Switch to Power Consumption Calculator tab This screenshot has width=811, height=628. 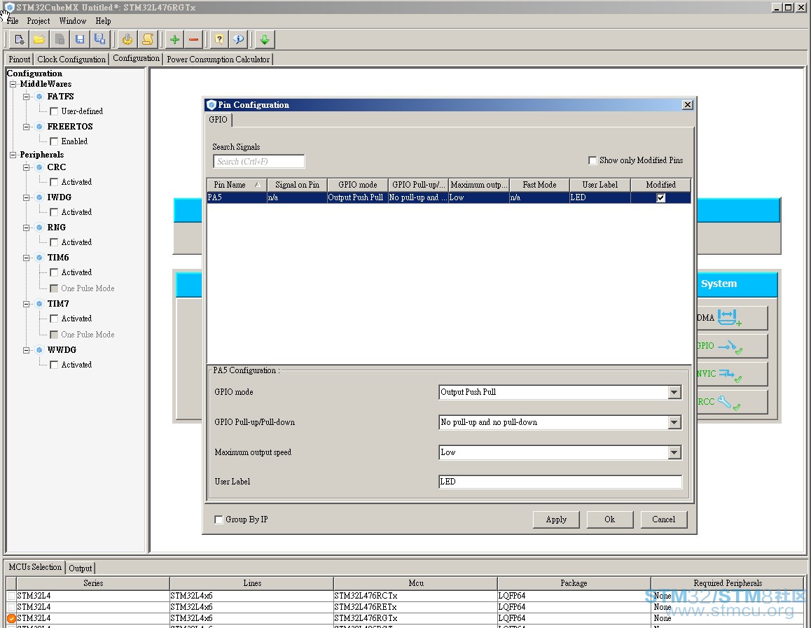click(x=219, y=60)
